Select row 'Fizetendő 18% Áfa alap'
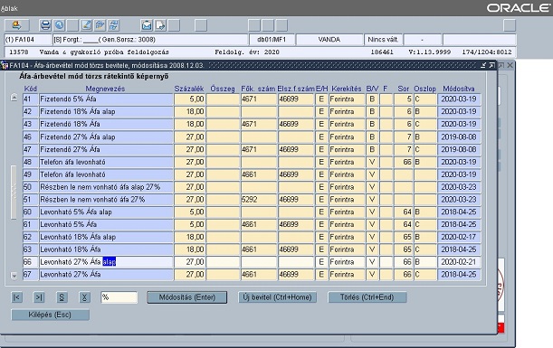This screenshot has height=348, width=553. coord(252,112)
